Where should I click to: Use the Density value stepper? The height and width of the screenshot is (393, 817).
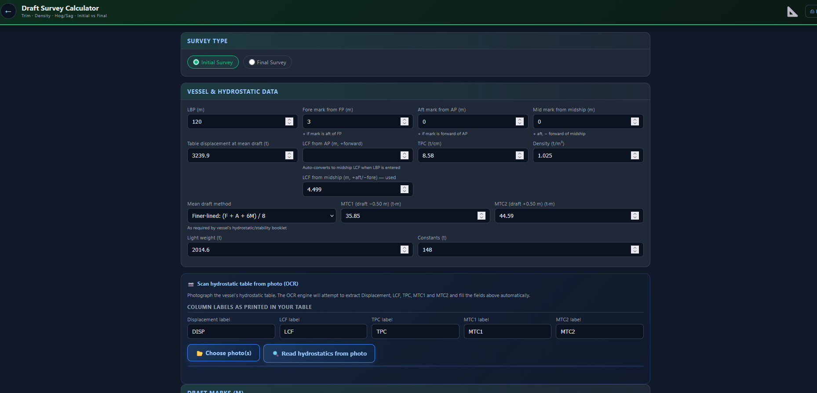[x=635, y=155]
